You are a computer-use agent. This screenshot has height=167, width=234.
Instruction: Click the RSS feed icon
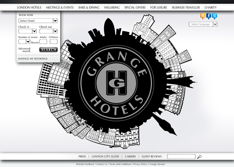203,16
